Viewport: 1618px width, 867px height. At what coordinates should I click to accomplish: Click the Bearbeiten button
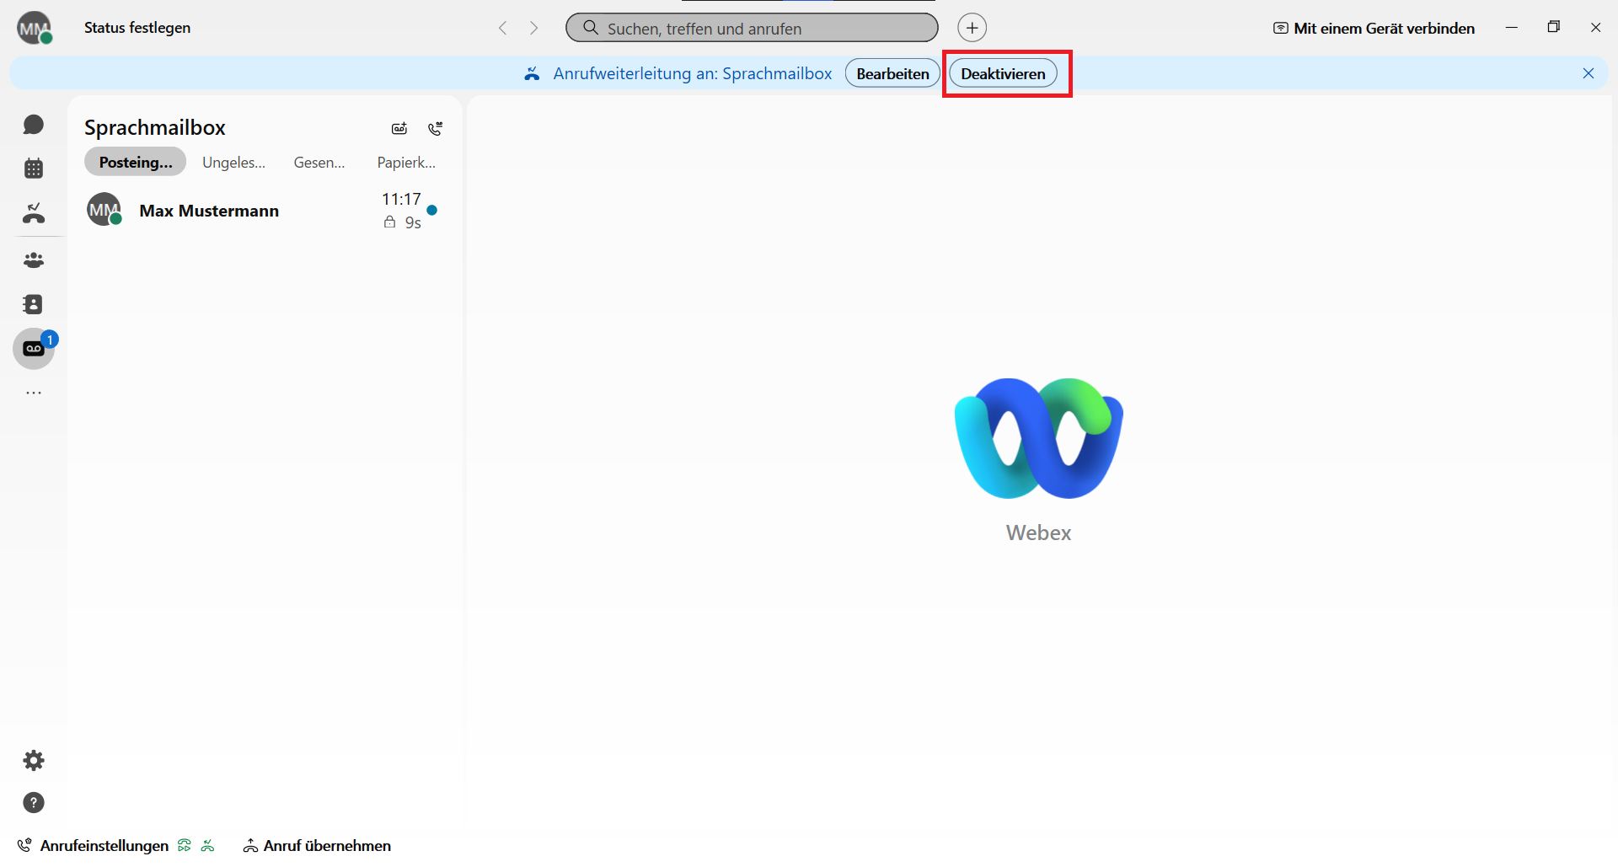(x=892, y=74)
